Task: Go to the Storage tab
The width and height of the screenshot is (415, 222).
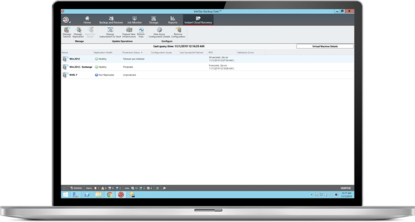Action: tap(153, 20)
